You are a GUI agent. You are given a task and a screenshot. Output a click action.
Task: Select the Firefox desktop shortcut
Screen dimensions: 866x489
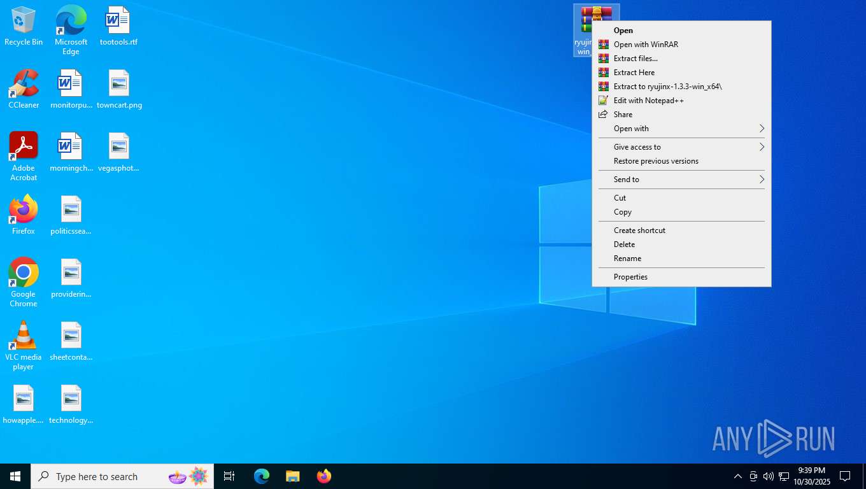coord(24,215)
